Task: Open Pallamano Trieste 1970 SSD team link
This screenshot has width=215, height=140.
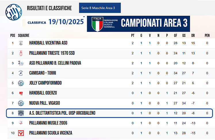Action: [x=52, y=53]
